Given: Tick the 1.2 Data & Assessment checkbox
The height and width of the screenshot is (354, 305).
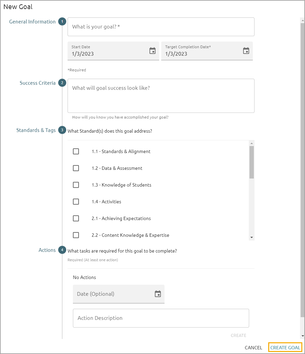Looking at the screenshot, I should point(76,168).
